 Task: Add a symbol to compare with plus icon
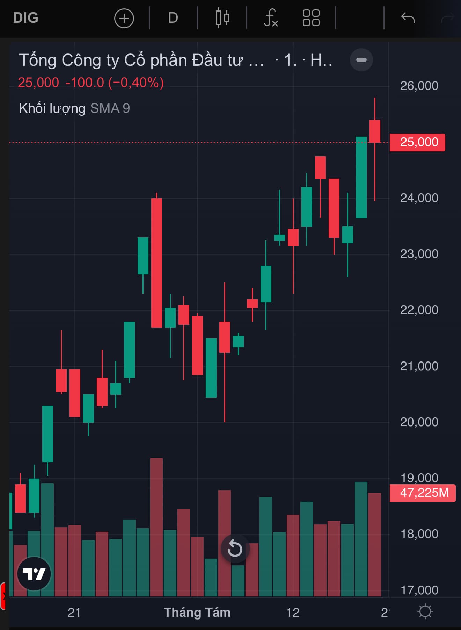coord(124,18)
